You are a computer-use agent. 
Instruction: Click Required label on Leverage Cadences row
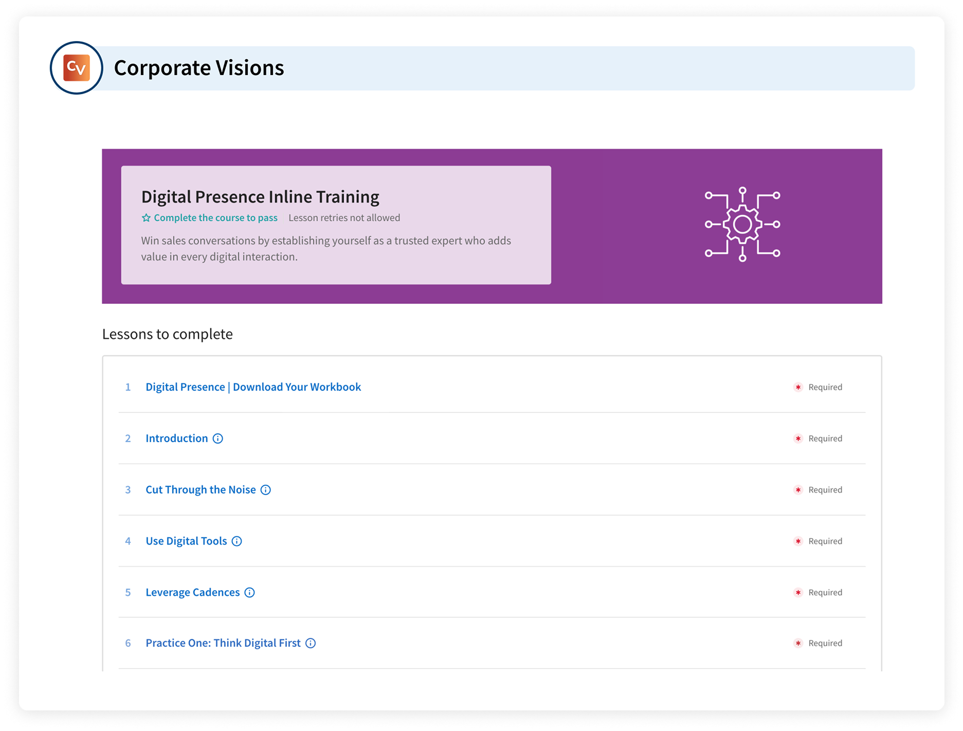(825, 593)
